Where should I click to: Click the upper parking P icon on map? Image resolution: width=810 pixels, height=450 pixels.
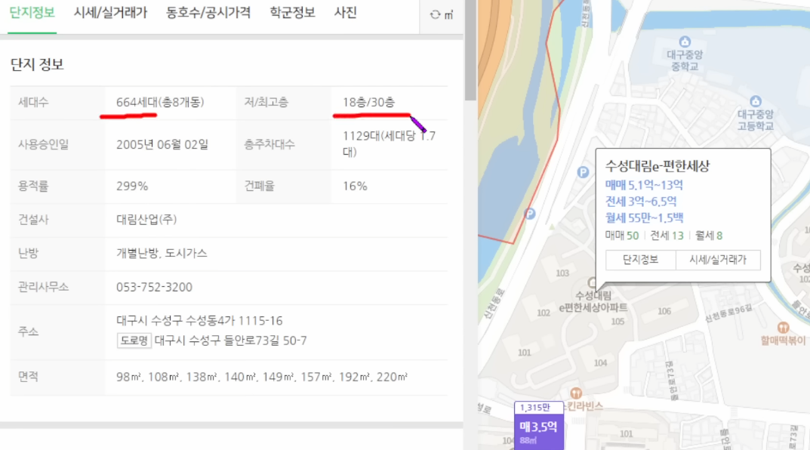[583, 173]
